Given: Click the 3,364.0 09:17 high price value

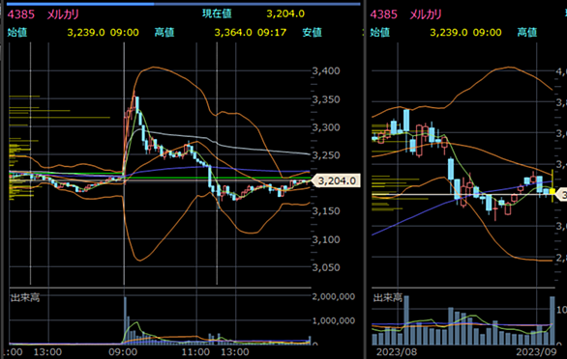Looking at the screenshot, I should [x=251, y=33].
